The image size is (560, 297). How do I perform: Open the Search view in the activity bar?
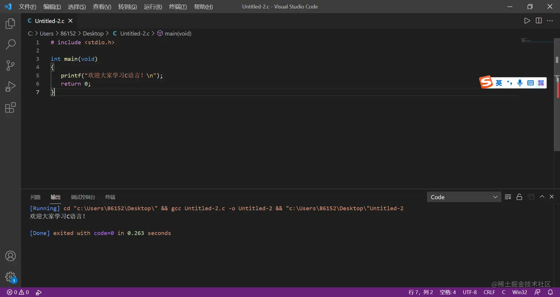10,45
